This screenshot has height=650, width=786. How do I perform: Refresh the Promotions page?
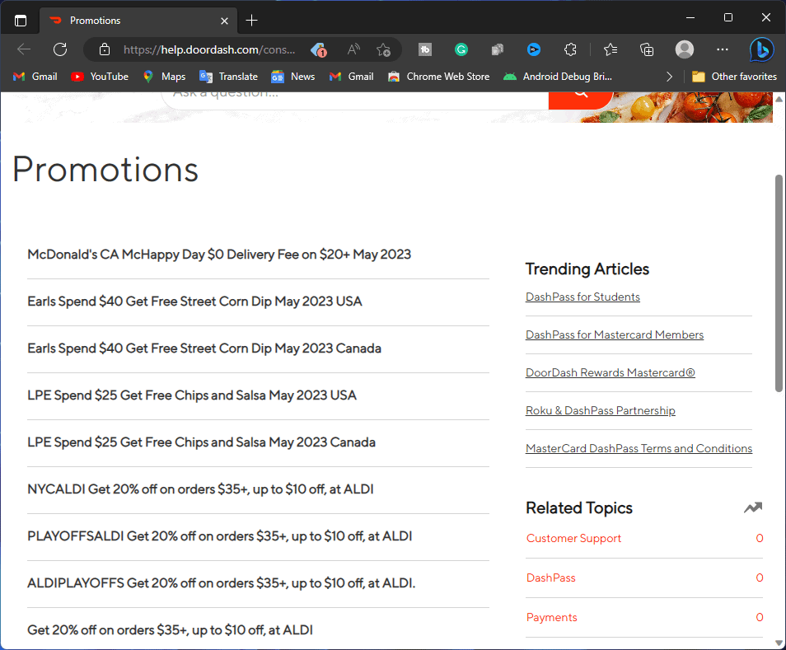(x=60, y=49)
